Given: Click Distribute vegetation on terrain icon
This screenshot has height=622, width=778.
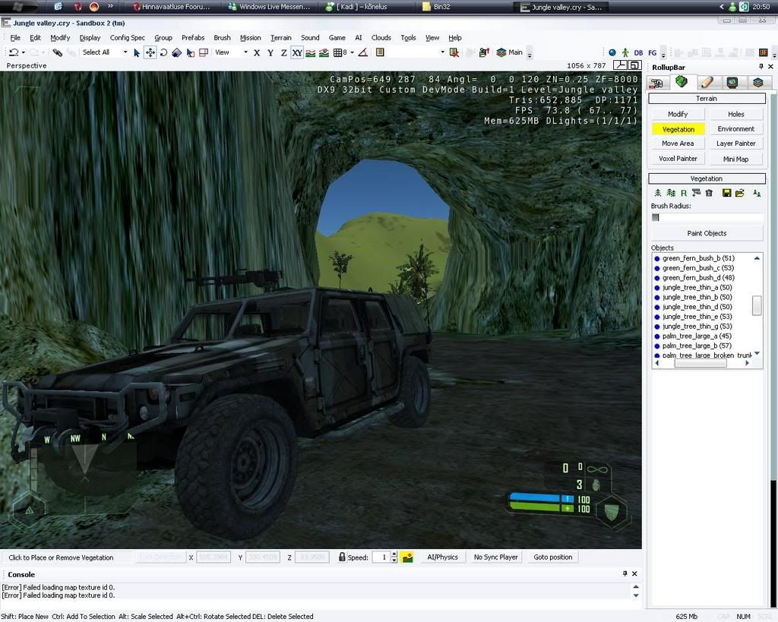Looking at the screenshot, I should click(757, 193).
